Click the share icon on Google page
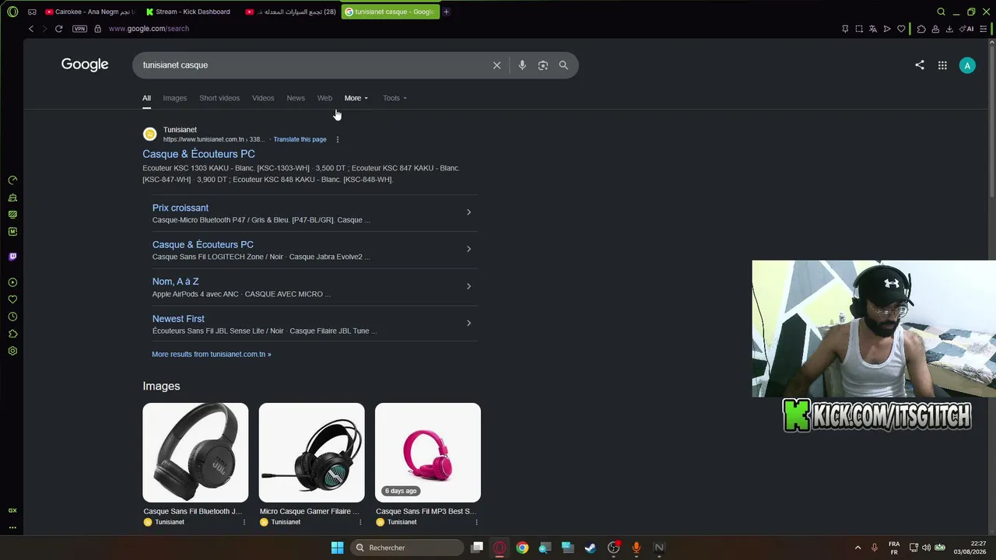 pyautogui.click(x=920, y=65)
